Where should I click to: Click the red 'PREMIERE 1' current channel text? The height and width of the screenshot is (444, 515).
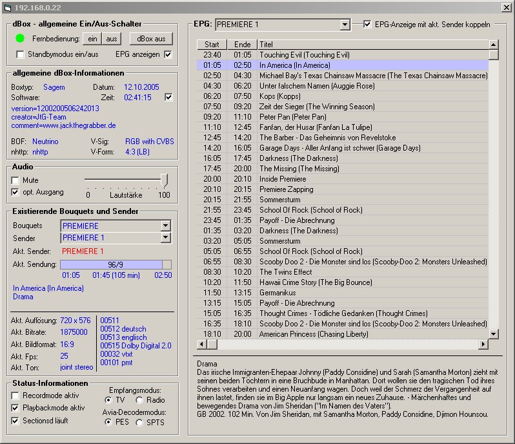point(83,251)
